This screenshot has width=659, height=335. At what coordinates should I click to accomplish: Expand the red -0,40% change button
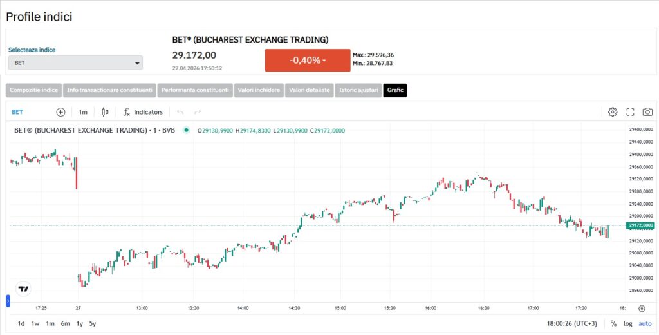click(308, 61)
